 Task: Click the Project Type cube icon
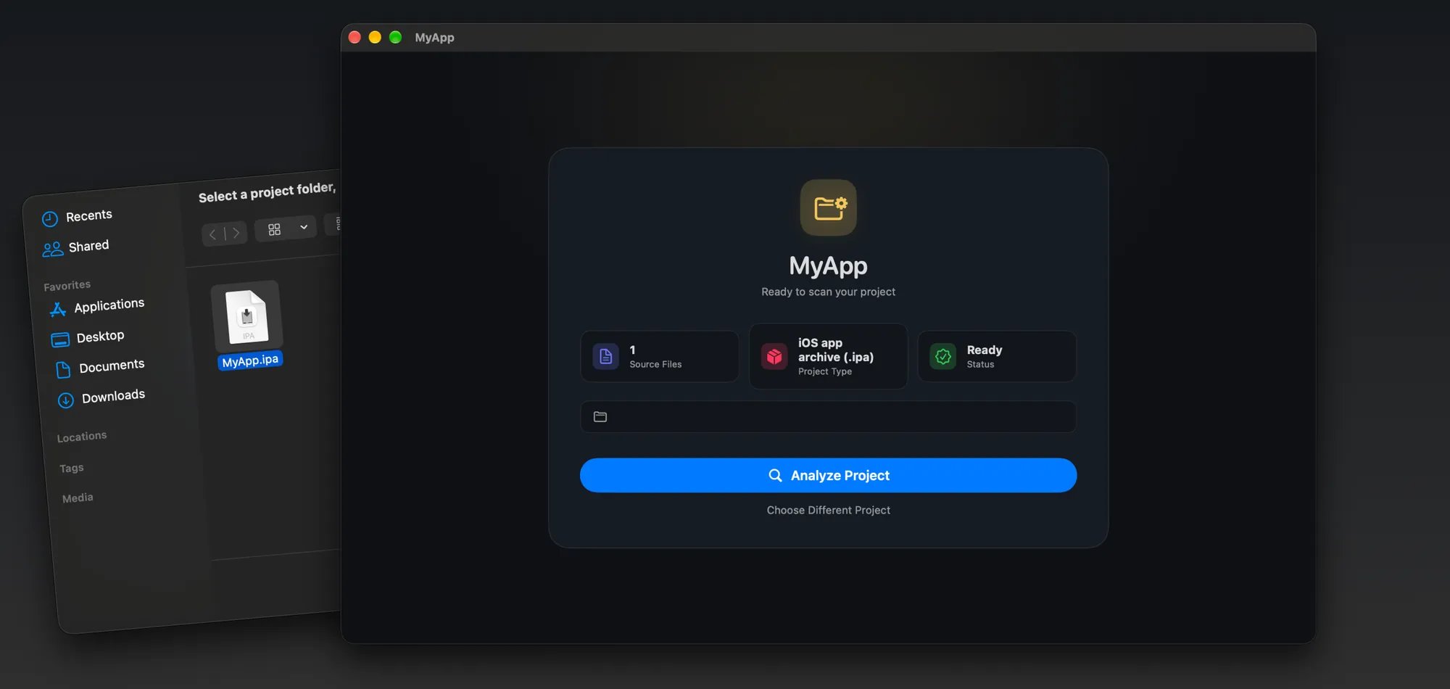pos(774,356)
